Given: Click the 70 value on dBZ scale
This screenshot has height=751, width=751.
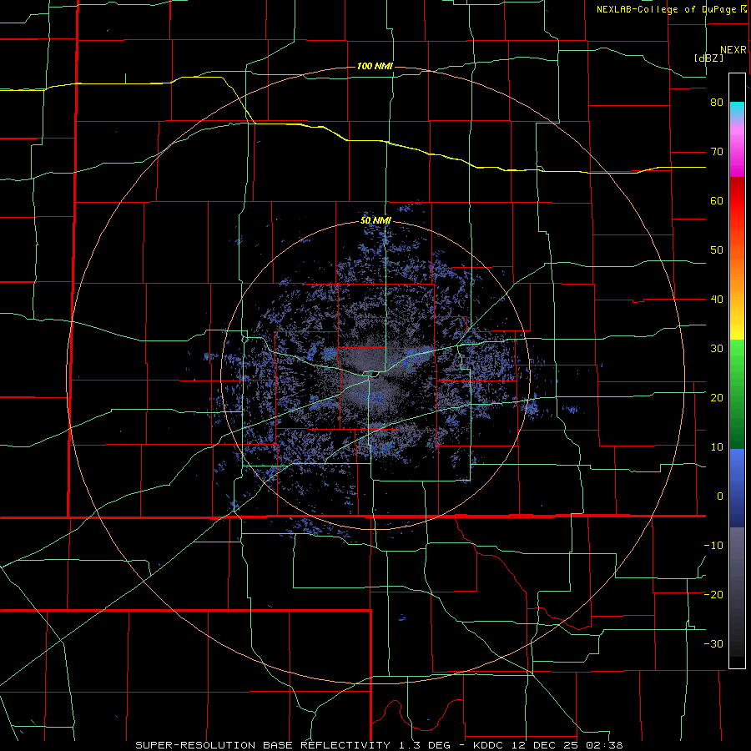Looking at the screenshot, I should click(x=717, y=152).
